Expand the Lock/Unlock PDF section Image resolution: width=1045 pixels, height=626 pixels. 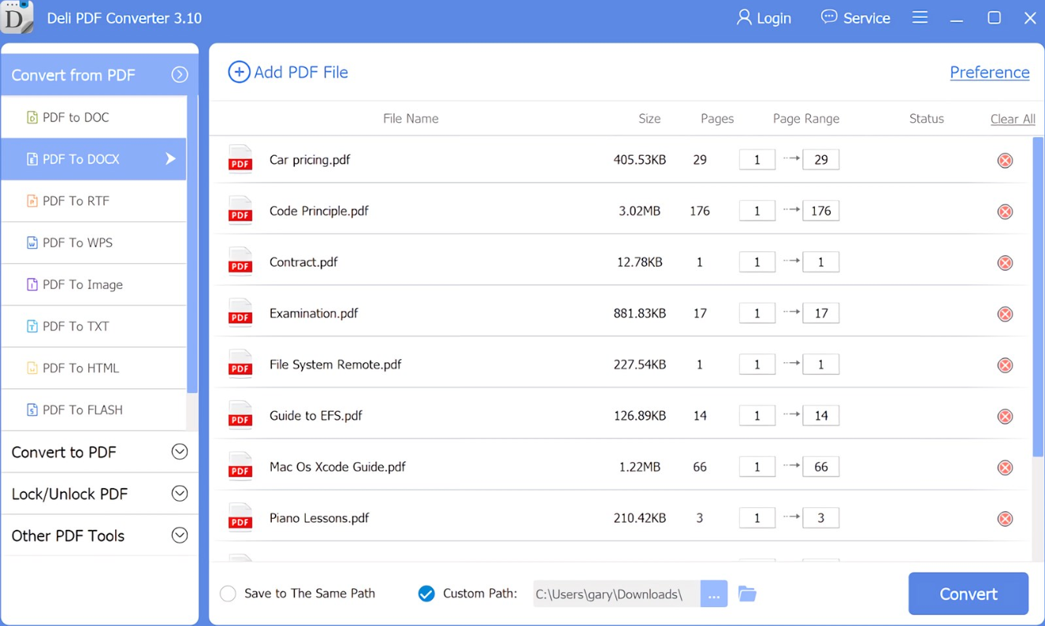pos(180,494)
